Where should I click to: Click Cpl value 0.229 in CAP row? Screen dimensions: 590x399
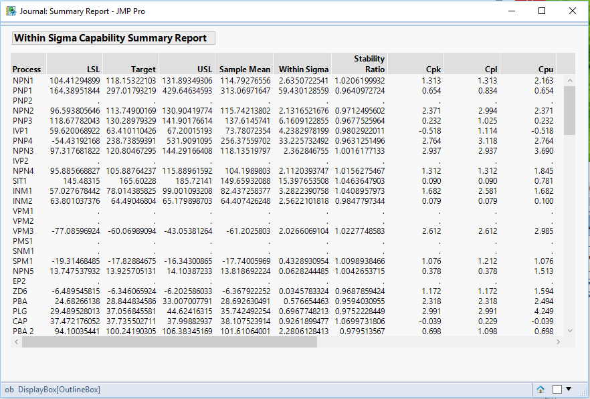pyautogui.click(x=488, y=321)
